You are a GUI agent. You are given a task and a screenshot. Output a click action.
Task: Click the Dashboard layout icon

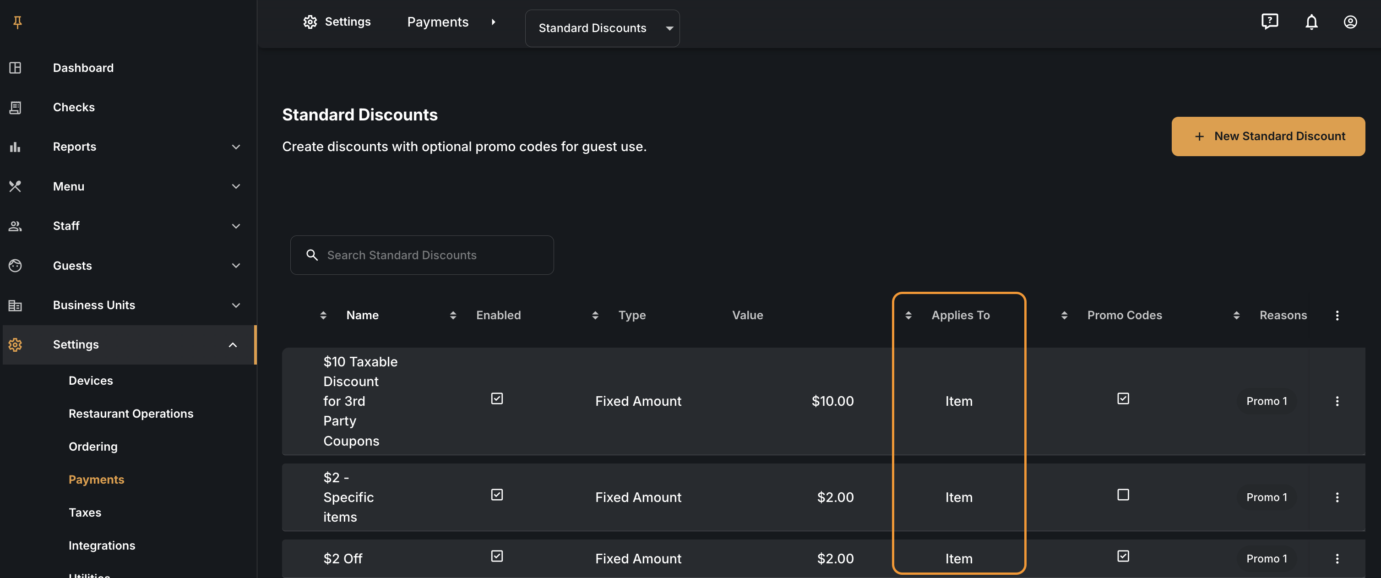tap(15, 68)
